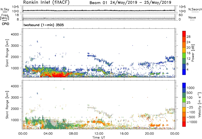This screenshot has height=139, width=202.
Task: Click the Power color bar value '28'
Action: (188, 37)
